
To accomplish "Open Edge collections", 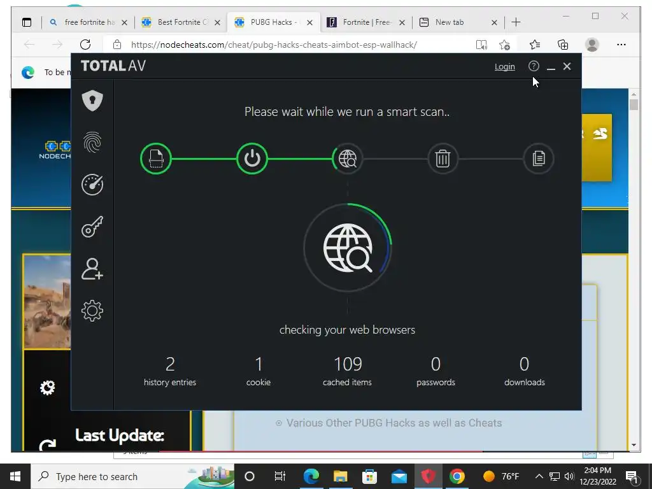I will (x=563, y=45).
